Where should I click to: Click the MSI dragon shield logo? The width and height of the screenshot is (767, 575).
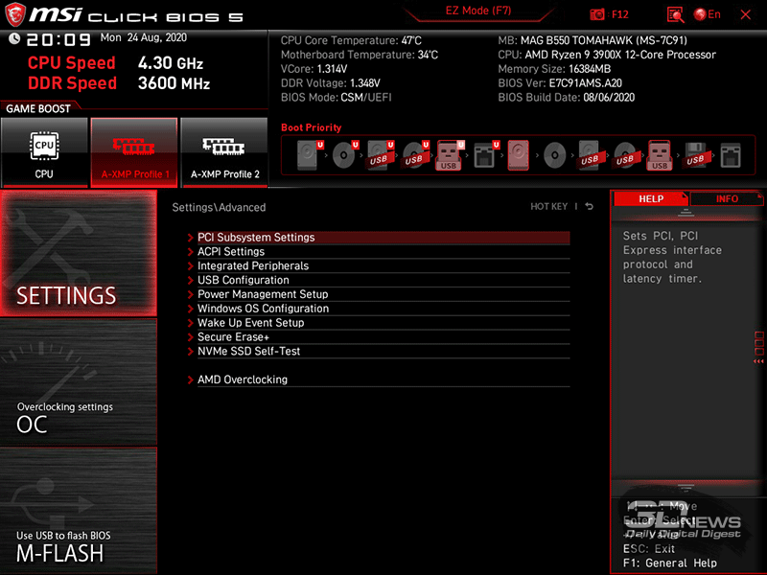point(15,14)
